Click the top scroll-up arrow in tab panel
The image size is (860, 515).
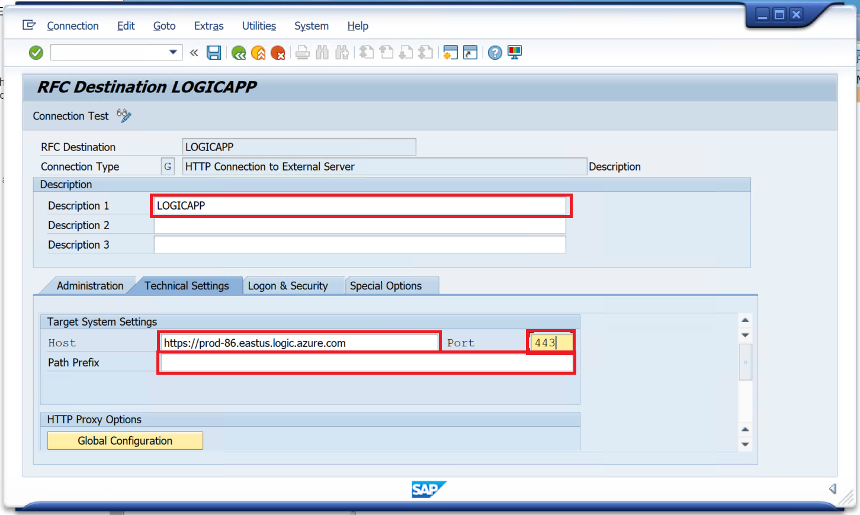click(746, 320)
